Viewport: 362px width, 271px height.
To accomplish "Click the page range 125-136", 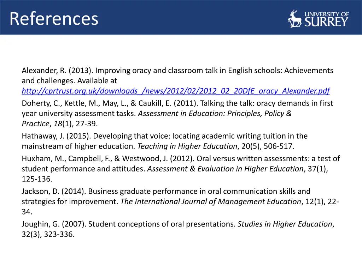I will click(x=36, y=179).
